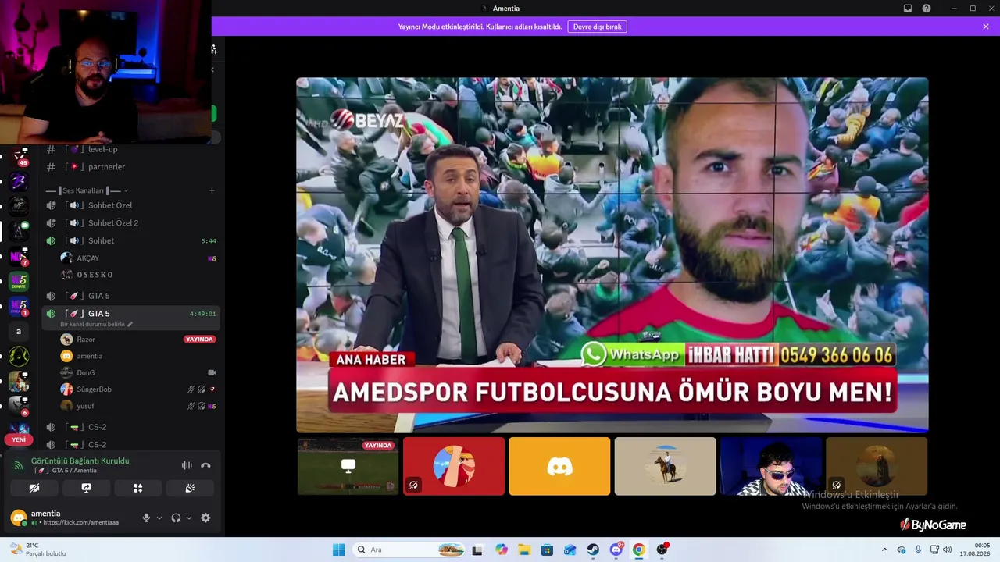Click 'Görüntülü Bağlantı Kuruldu' connection status

tap(80, 461)
